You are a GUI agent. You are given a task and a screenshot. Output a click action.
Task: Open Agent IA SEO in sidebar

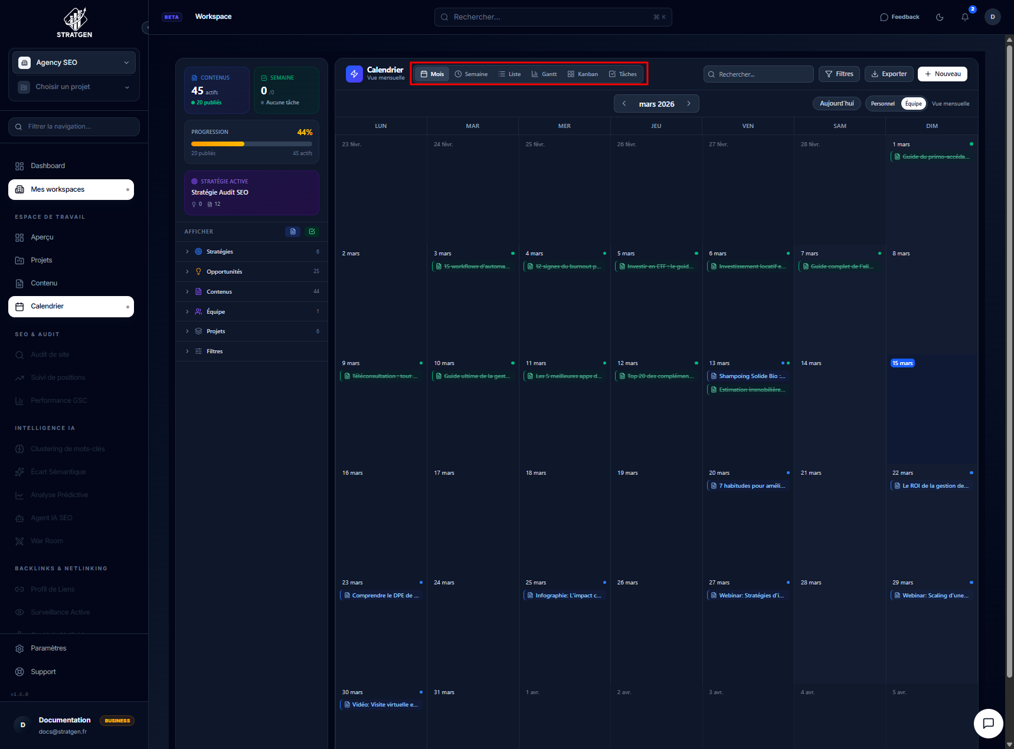51,517
